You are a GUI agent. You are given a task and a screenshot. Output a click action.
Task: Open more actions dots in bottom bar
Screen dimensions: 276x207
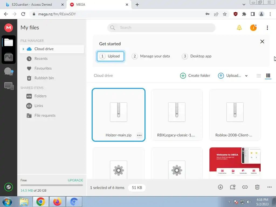click(270, 187)
